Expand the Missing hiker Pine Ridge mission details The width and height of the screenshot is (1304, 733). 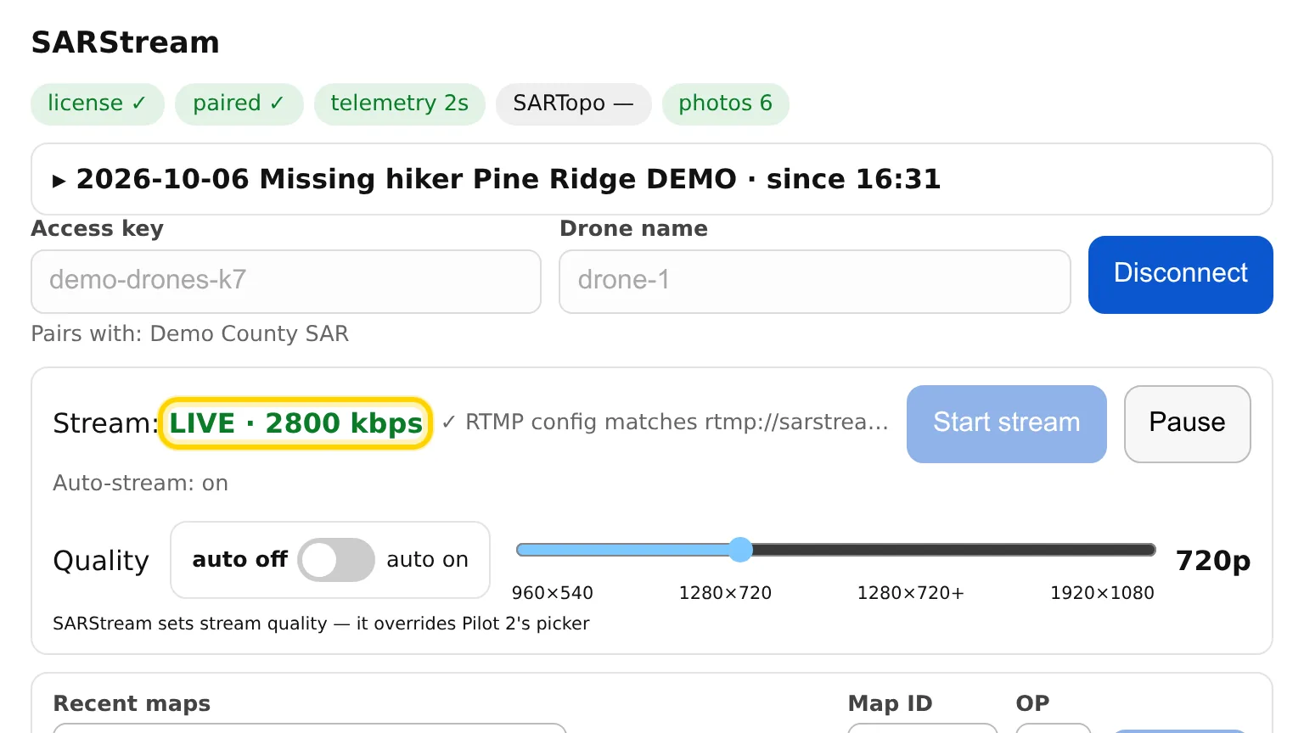(651, 179)
